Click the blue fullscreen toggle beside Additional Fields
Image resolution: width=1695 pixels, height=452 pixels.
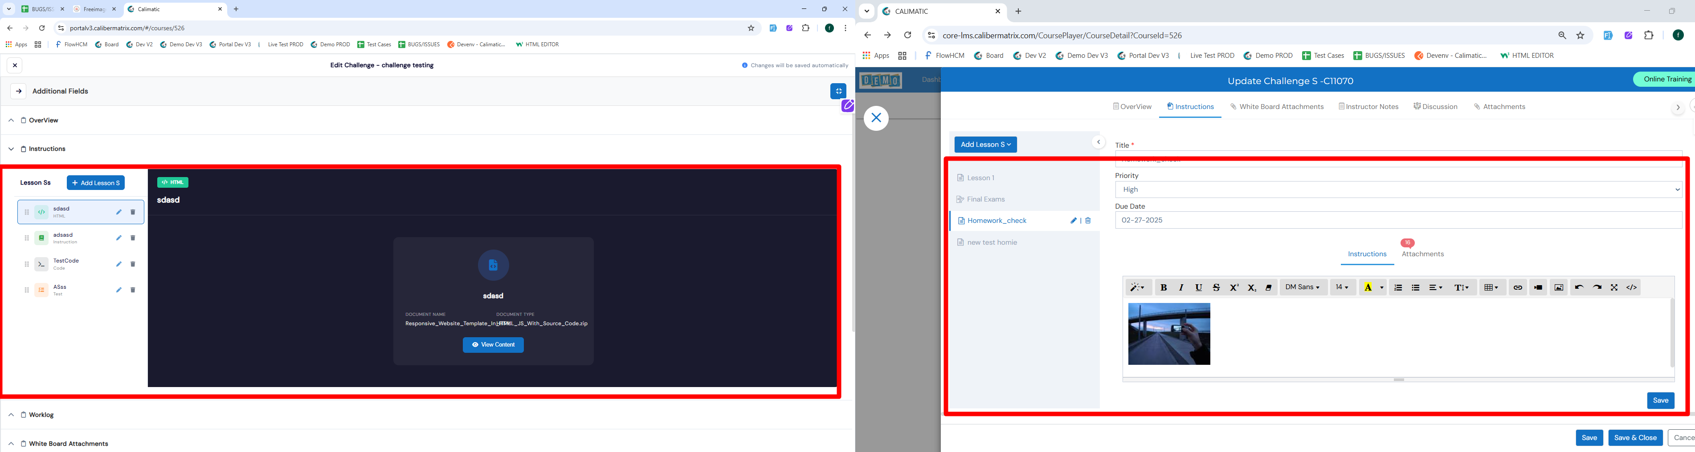pos(838,91)
